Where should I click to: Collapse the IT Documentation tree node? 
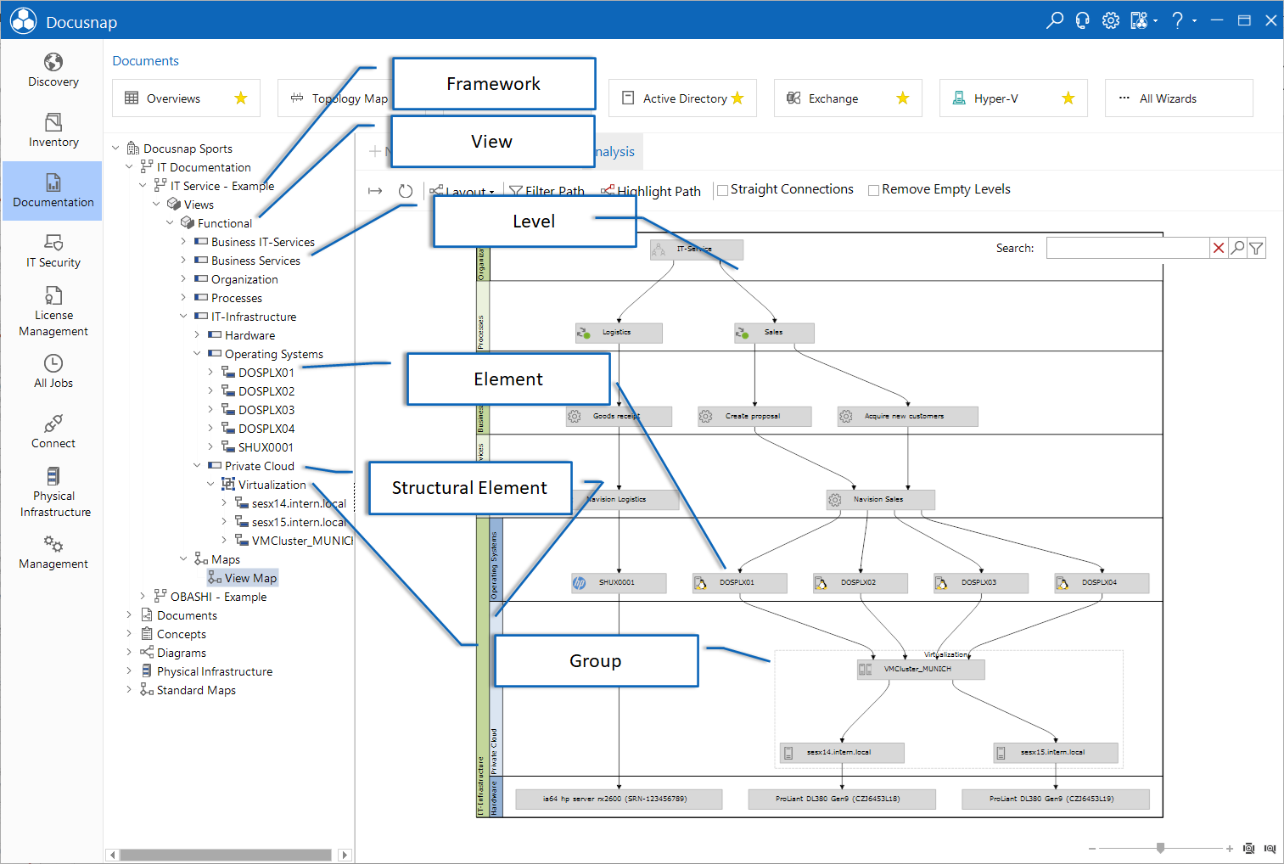129,166
